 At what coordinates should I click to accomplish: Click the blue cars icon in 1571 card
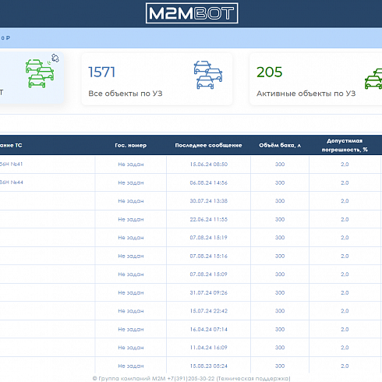coord(208,75)
